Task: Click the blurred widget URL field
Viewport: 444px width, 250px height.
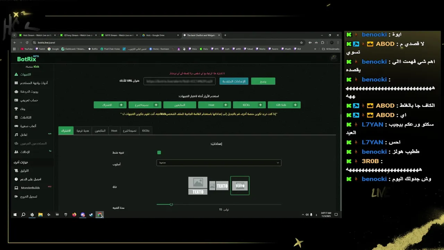Action: tap(179, 81)
